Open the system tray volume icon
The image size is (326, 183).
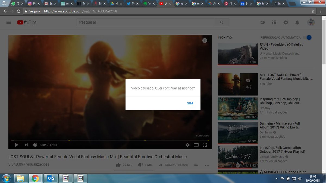(300, 178)
